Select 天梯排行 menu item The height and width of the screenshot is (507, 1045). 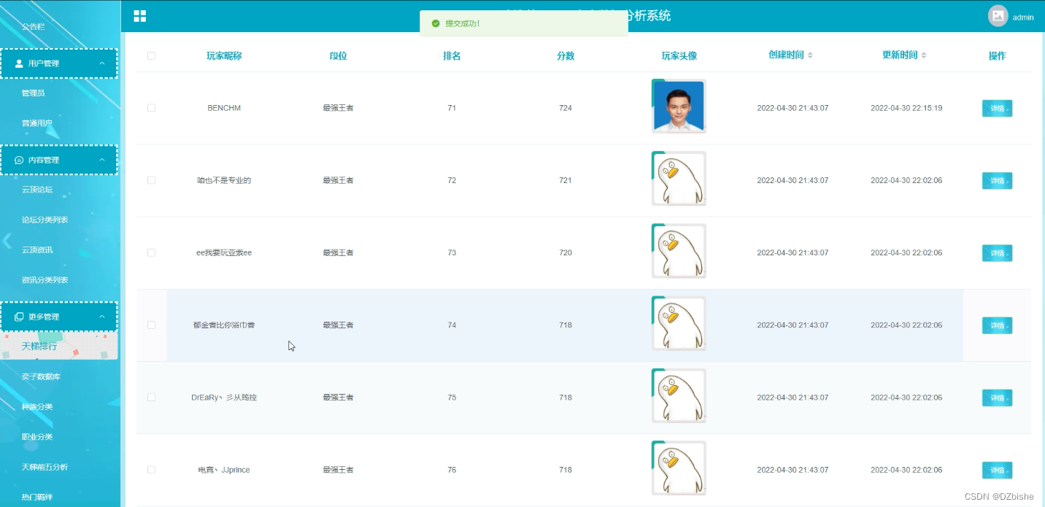39,346
